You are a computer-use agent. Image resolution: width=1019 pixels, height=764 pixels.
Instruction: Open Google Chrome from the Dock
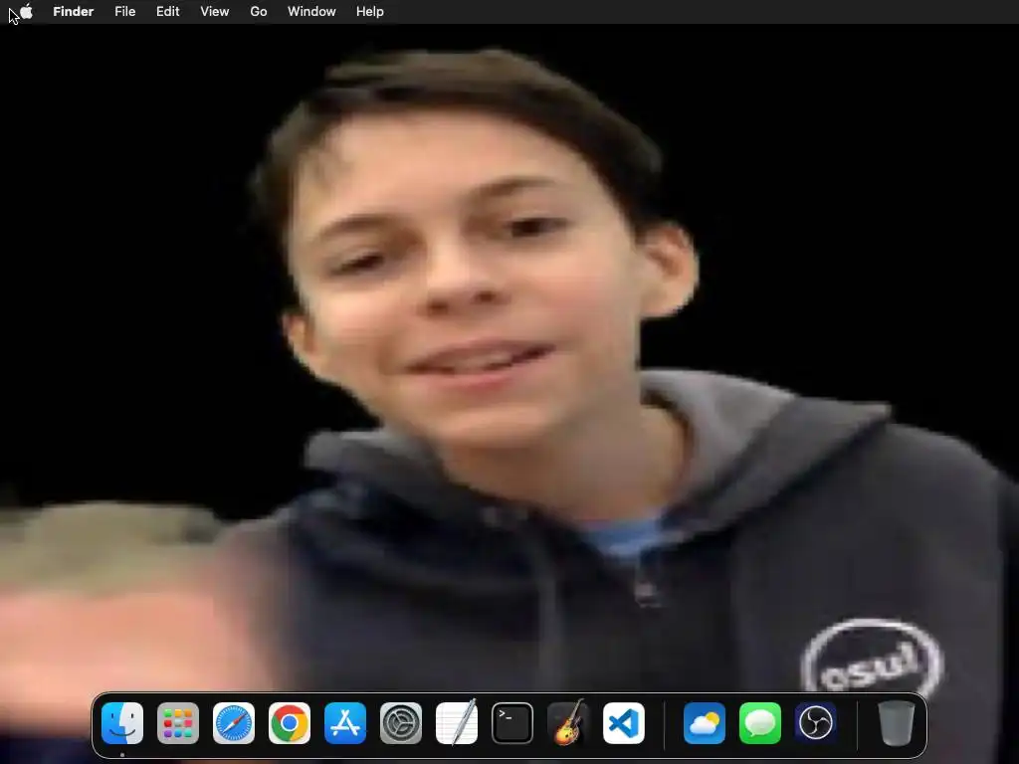coord(290,723)
